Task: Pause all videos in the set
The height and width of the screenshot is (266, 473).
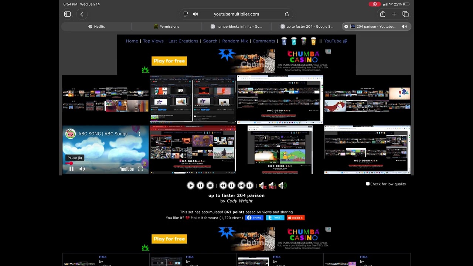Action: (x=200, y=185)
